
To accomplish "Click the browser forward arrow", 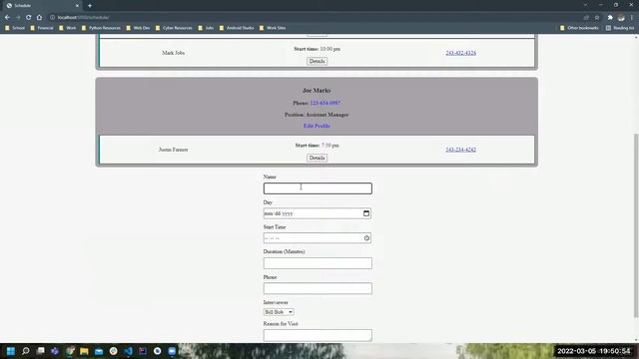I will coord(18,18).
